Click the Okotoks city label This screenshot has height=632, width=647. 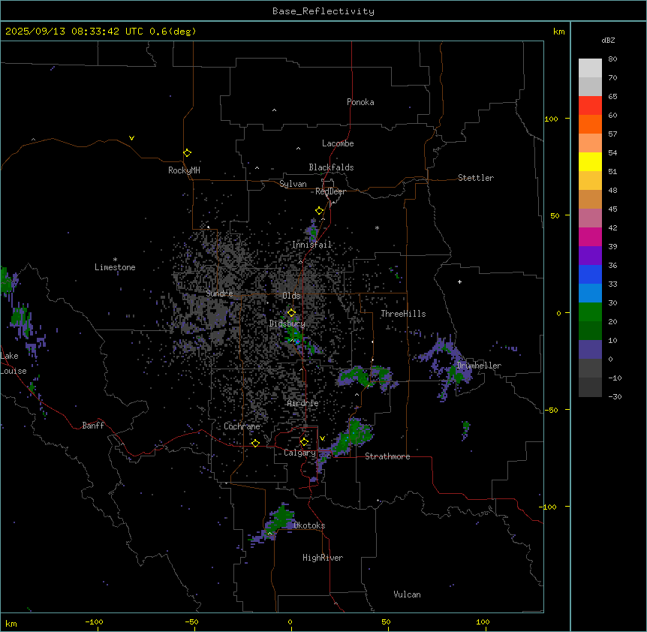309,525
